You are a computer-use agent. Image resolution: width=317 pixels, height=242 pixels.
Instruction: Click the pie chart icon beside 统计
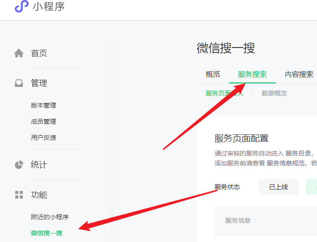pos(19,165)
